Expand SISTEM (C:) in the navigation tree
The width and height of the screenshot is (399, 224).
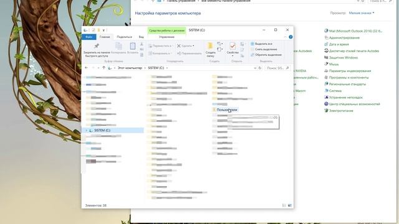(86, 131)
